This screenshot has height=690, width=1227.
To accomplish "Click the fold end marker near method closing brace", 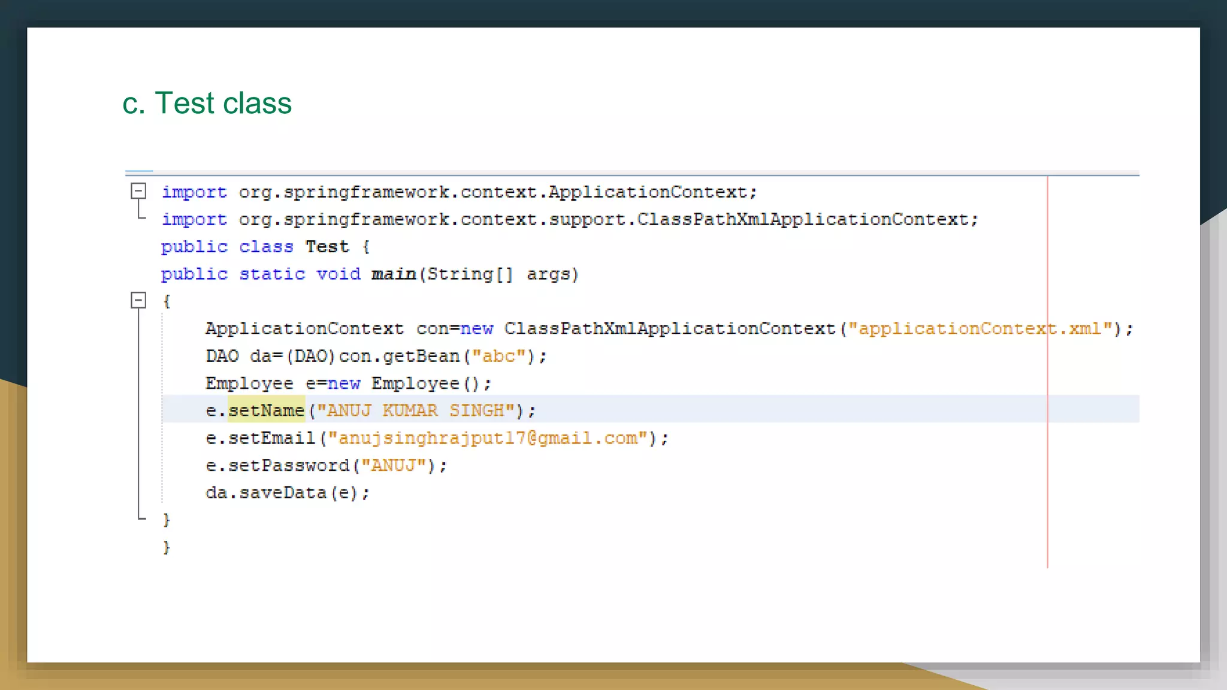I will click(x=141, y=518).
